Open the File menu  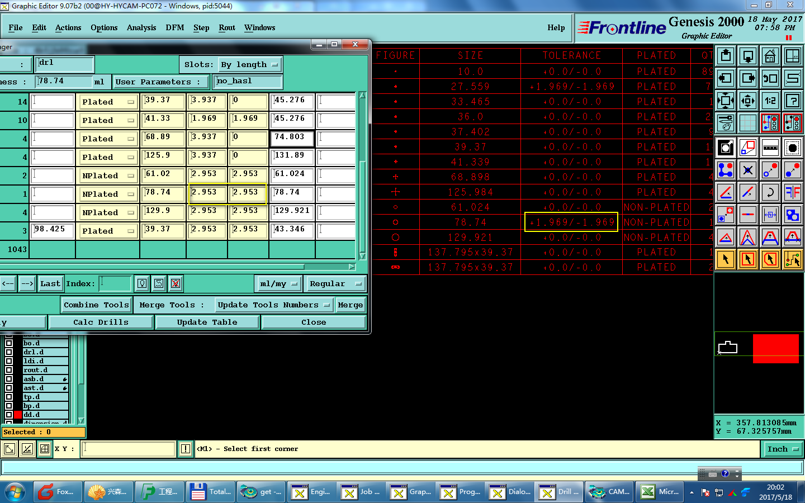click(16, 27)
